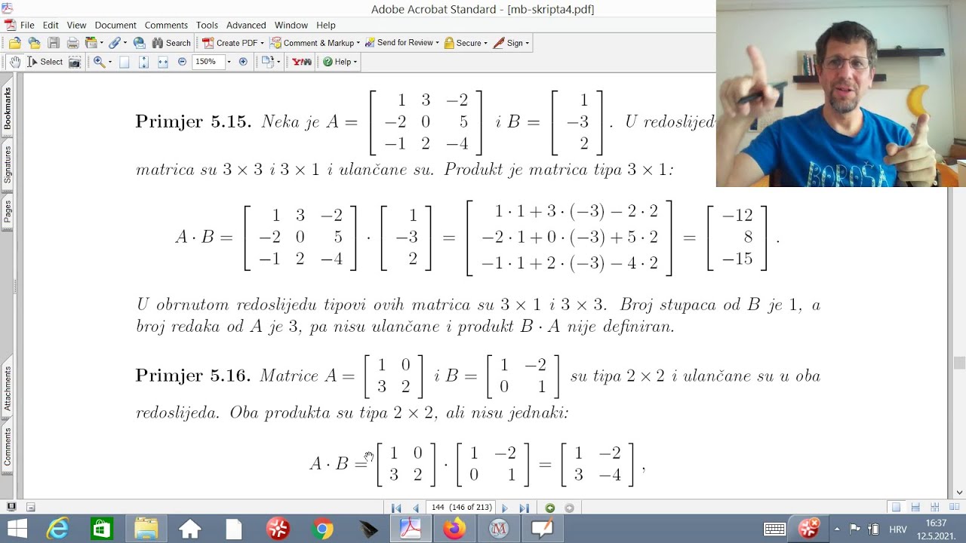This screenshot has width=966, height=543.
Task: Click the Save disk icon
Action: (54, 43)
